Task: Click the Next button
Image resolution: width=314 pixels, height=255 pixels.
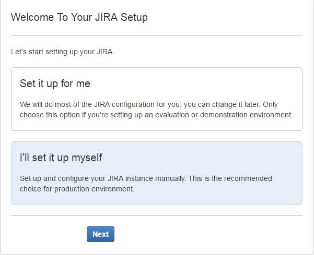Action: 100,234
